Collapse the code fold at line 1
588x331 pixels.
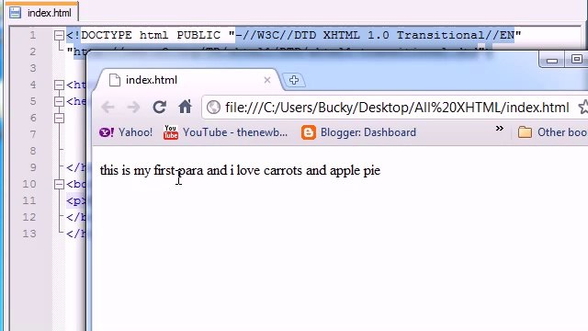pyautogui.click(x=59, y=35)
